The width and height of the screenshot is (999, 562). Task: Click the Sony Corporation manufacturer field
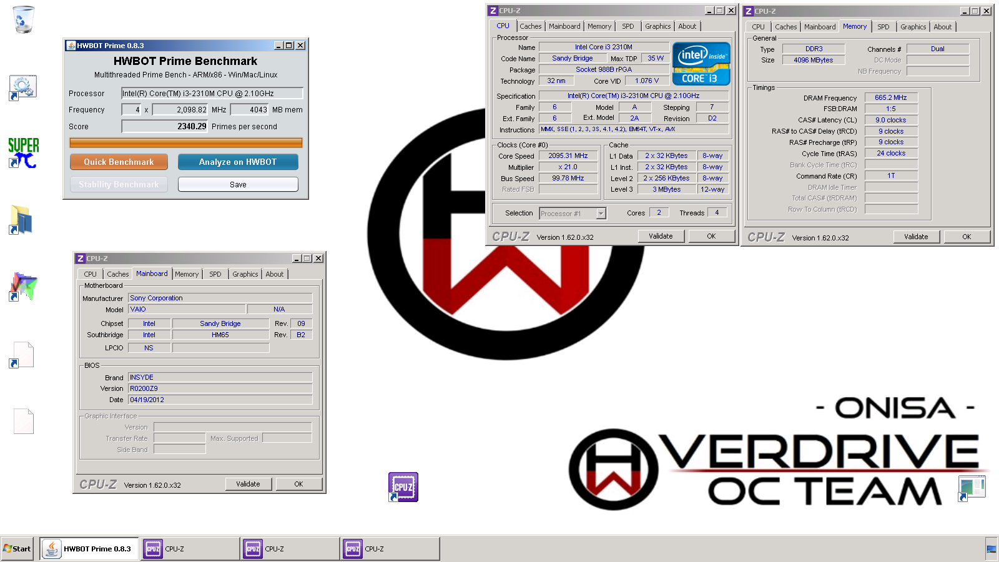[220, 298]
